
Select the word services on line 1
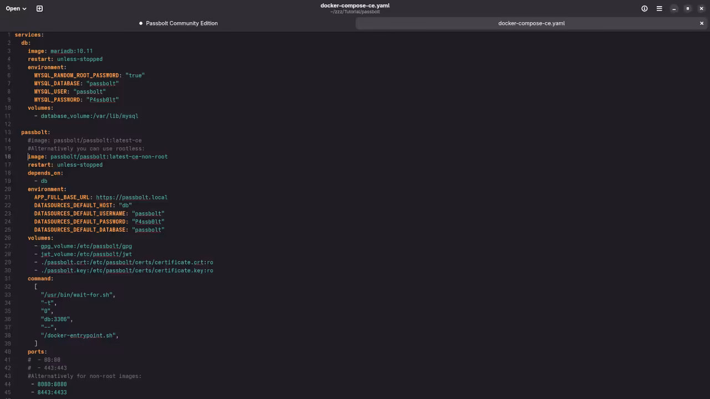[x=29, y=34]
